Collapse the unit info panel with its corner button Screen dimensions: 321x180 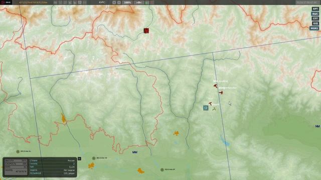[79, 158]
